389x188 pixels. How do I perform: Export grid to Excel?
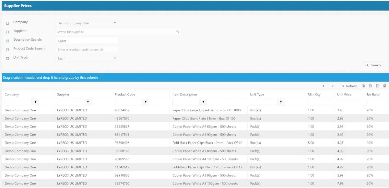click(363, 86)
